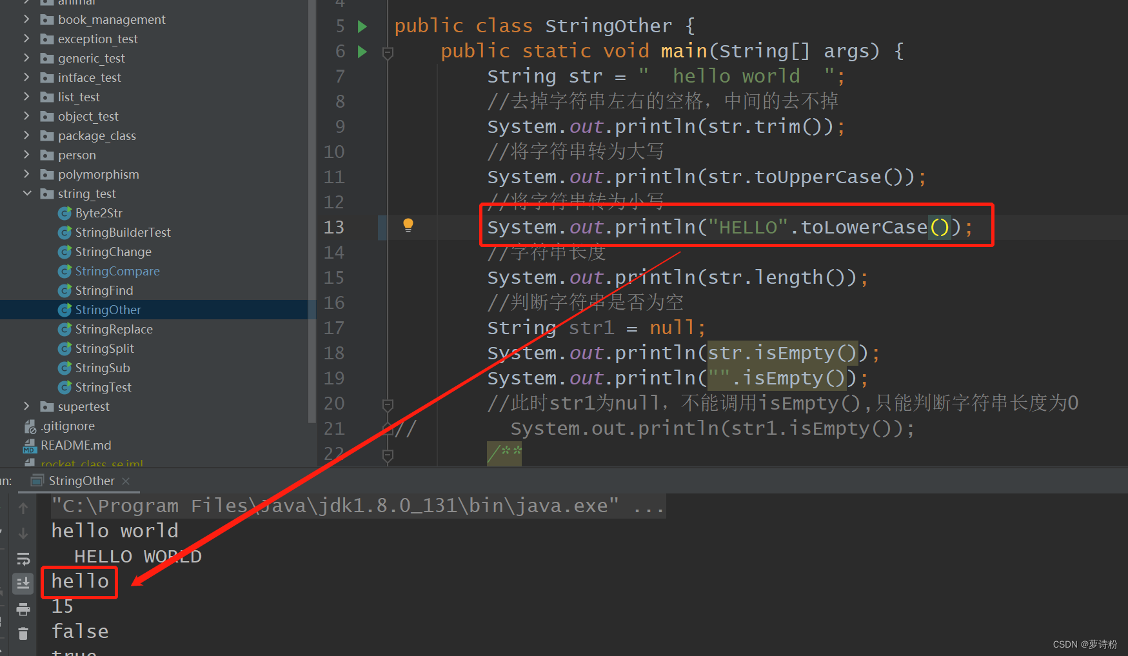Click the str.toUpperCase() code line
The height and width of the screenshot is (656, 1128).
(x=707, y=177)
